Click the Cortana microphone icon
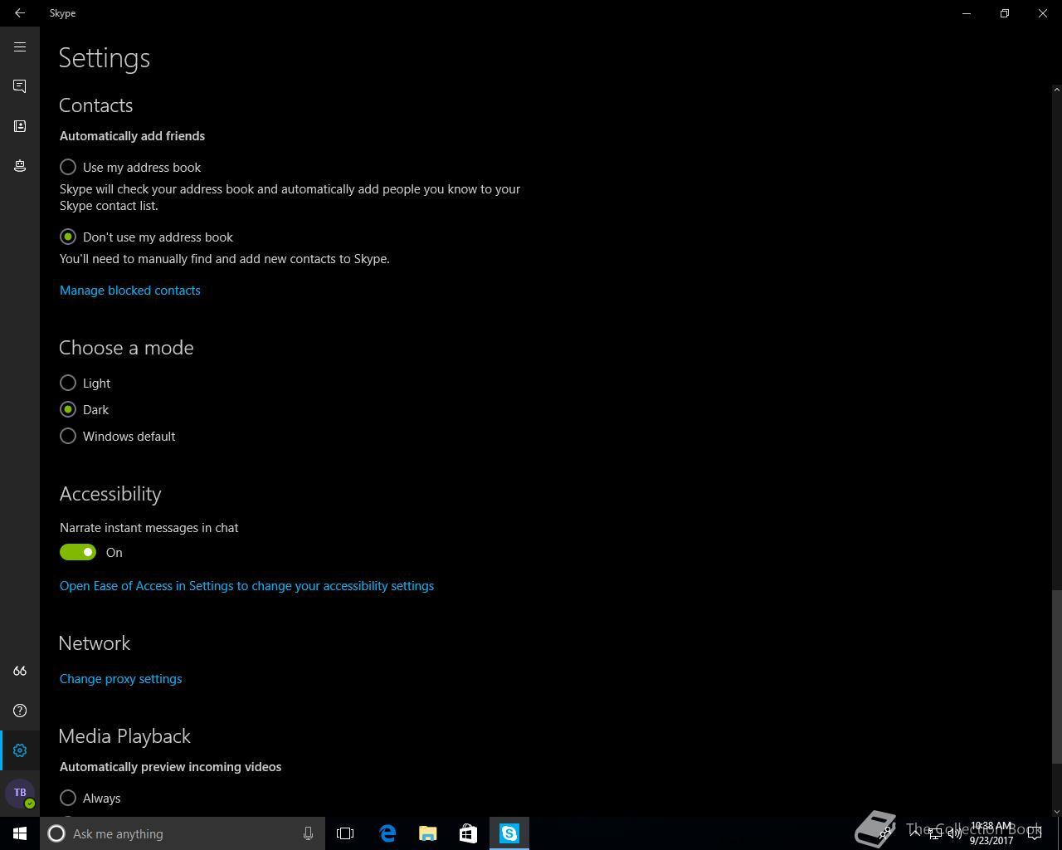The image size is (1062, 850). click(308, 833)
